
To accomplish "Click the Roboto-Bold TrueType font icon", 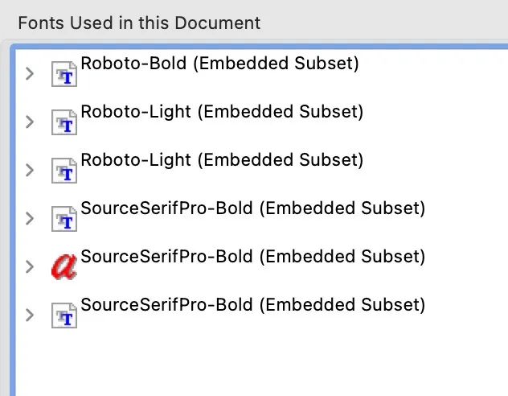I will [x=63, y=75].
